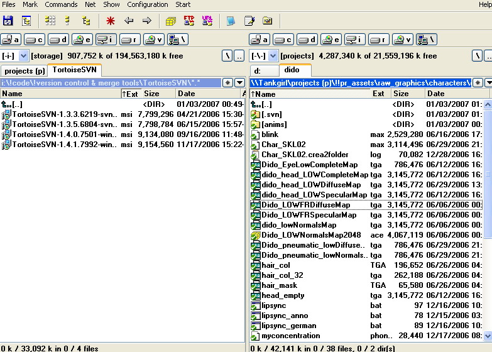The image size is (492, 352).
Task: Open network neighborhood in right panel drive bar
Action: (427, 40)
